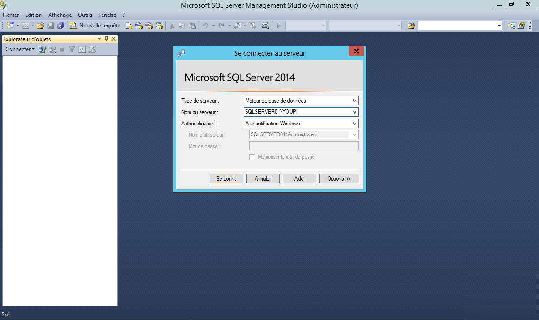Image resolution: width=539 pixels, height=320 pixels.
Task: Click the Refresh icon in Object Explorer
Action: (x=82, y=50)
